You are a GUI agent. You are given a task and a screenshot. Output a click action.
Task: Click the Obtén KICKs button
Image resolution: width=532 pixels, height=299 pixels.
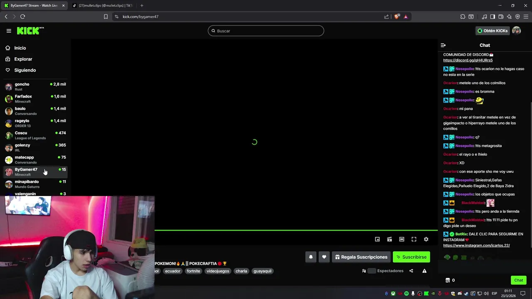[493, 31]
